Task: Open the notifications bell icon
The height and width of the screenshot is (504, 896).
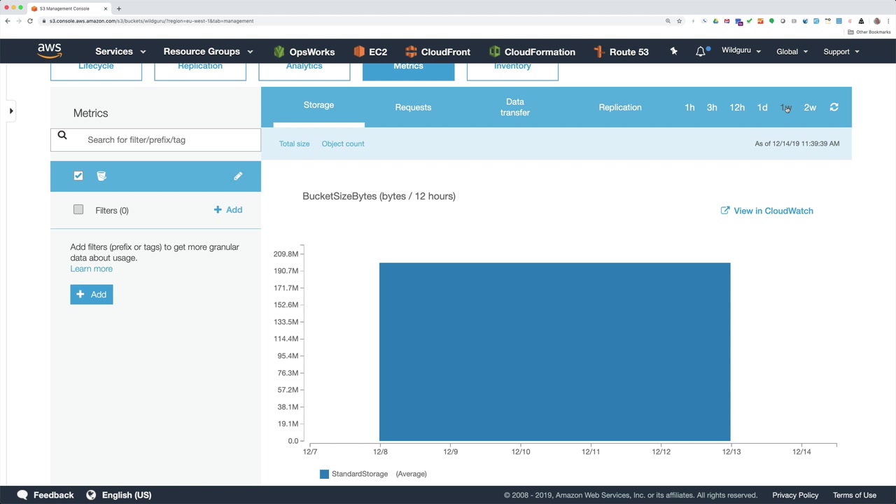Action: [701, 51]
